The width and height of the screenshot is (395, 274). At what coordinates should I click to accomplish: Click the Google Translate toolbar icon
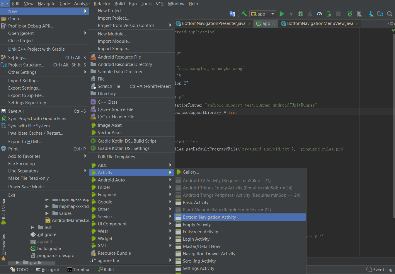tap(232, 14)
